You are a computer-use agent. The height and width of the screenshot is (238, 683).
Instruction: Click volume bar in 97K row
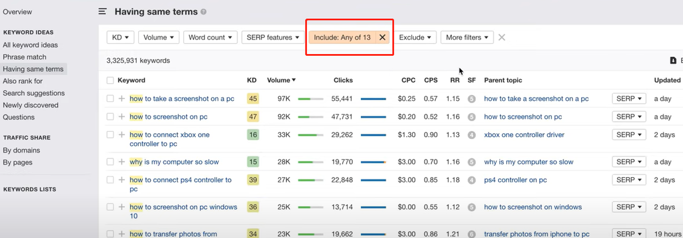311,99
